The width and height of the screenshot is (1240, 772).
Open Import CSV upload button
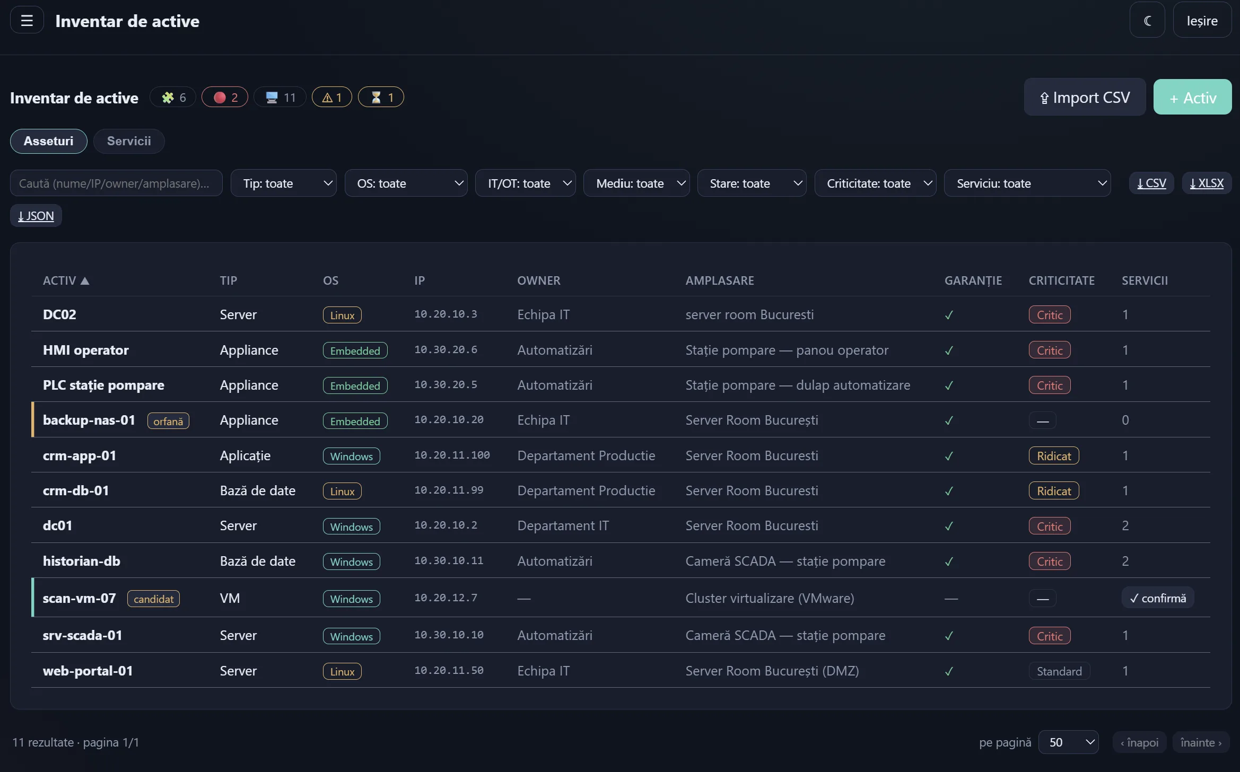pyautogui.click(x=1085, y=98)
